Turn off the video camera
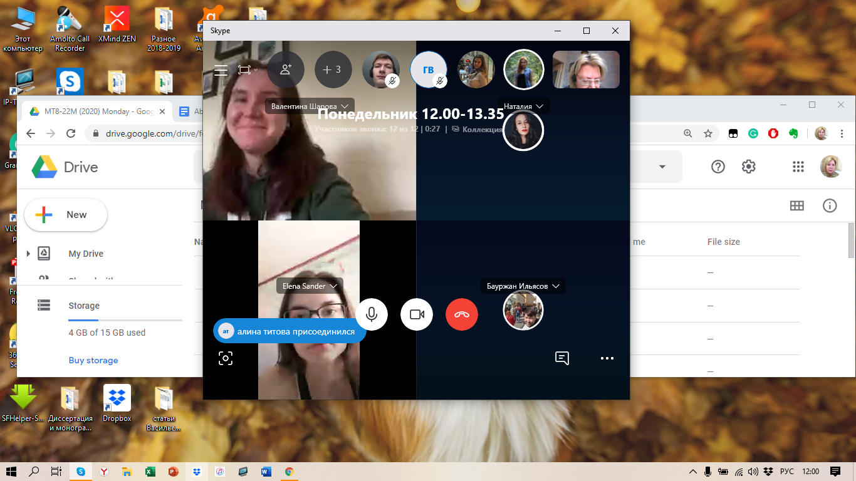The image size is (856, 481). click(417, 314)
